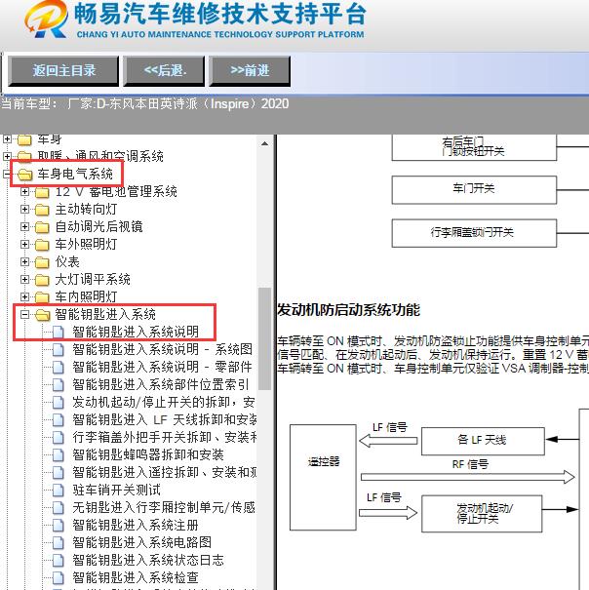Image resolution: width=589 pixels, height=590 pixels.
Task: Select 智能钥匙进入系统 folder label
Action: pos(105,314)
